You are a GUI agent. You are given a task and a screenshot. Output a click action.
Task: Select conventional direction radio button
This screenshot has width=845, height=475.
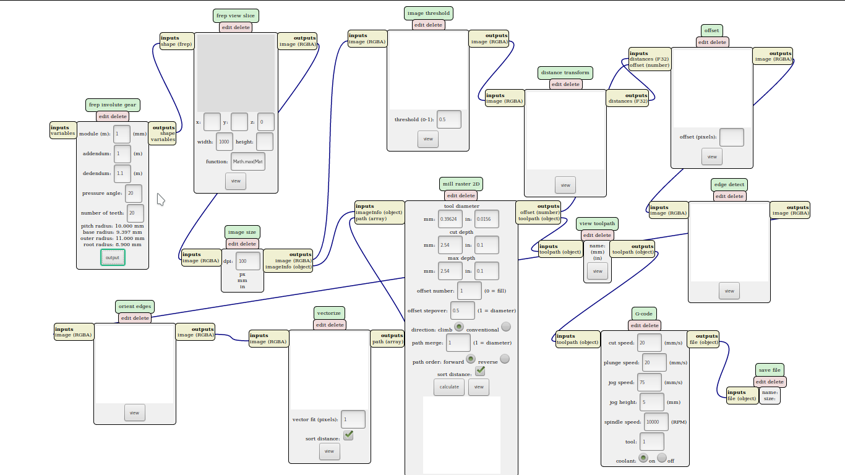[x=506, y=327]
